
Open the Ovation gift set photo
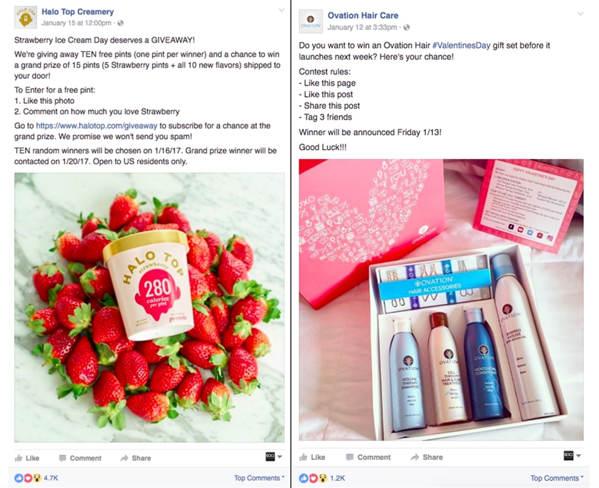click(x=441, y=300)
